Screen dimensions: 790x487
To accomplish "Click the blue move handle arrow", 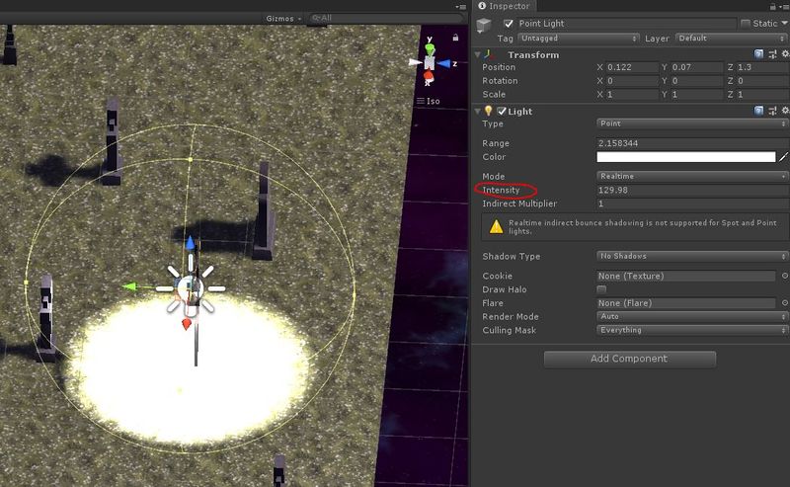I will point(190,242).
